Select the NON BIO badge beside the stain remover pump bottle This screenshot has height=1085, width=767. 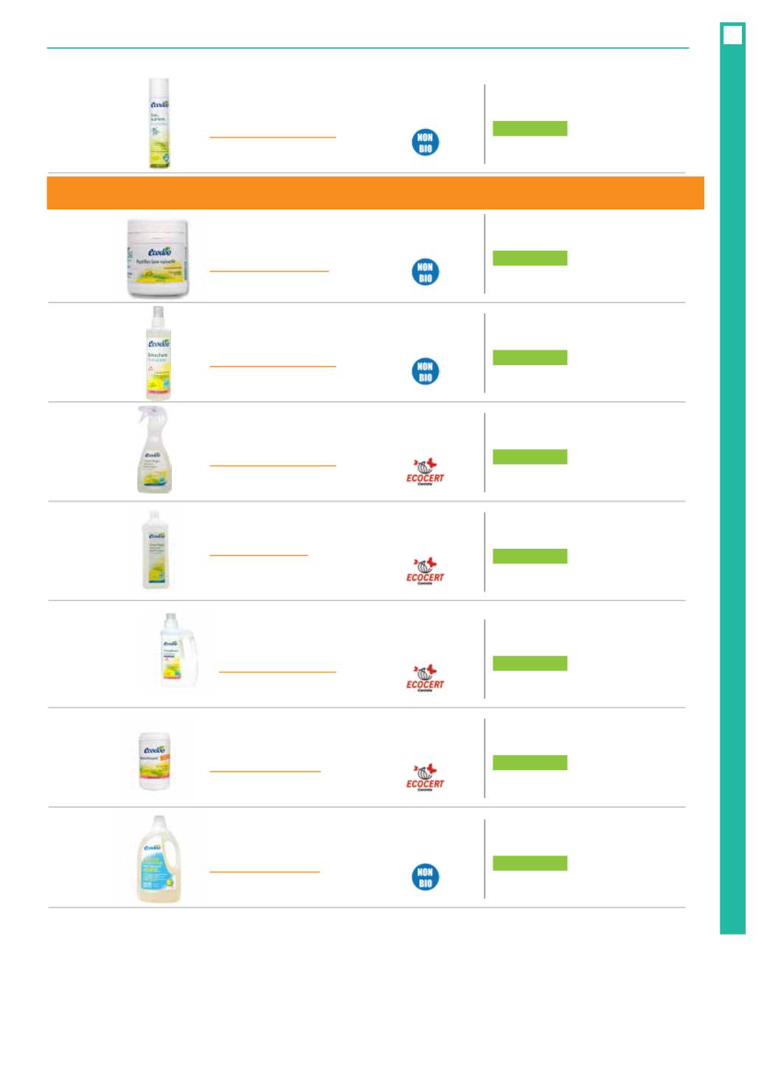(425, 371)
